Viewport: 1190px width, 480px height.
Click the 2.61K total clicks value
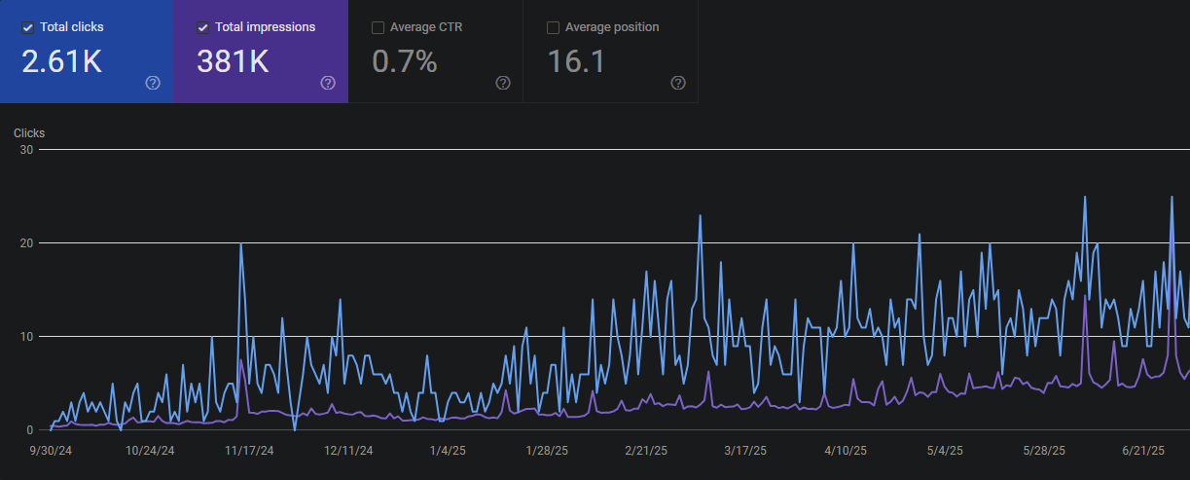pyautogui.click(x=61, y=61)
